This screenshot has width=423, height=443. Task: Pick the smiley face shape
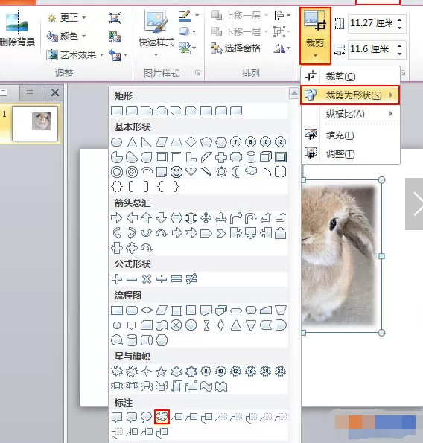[176, 172]
